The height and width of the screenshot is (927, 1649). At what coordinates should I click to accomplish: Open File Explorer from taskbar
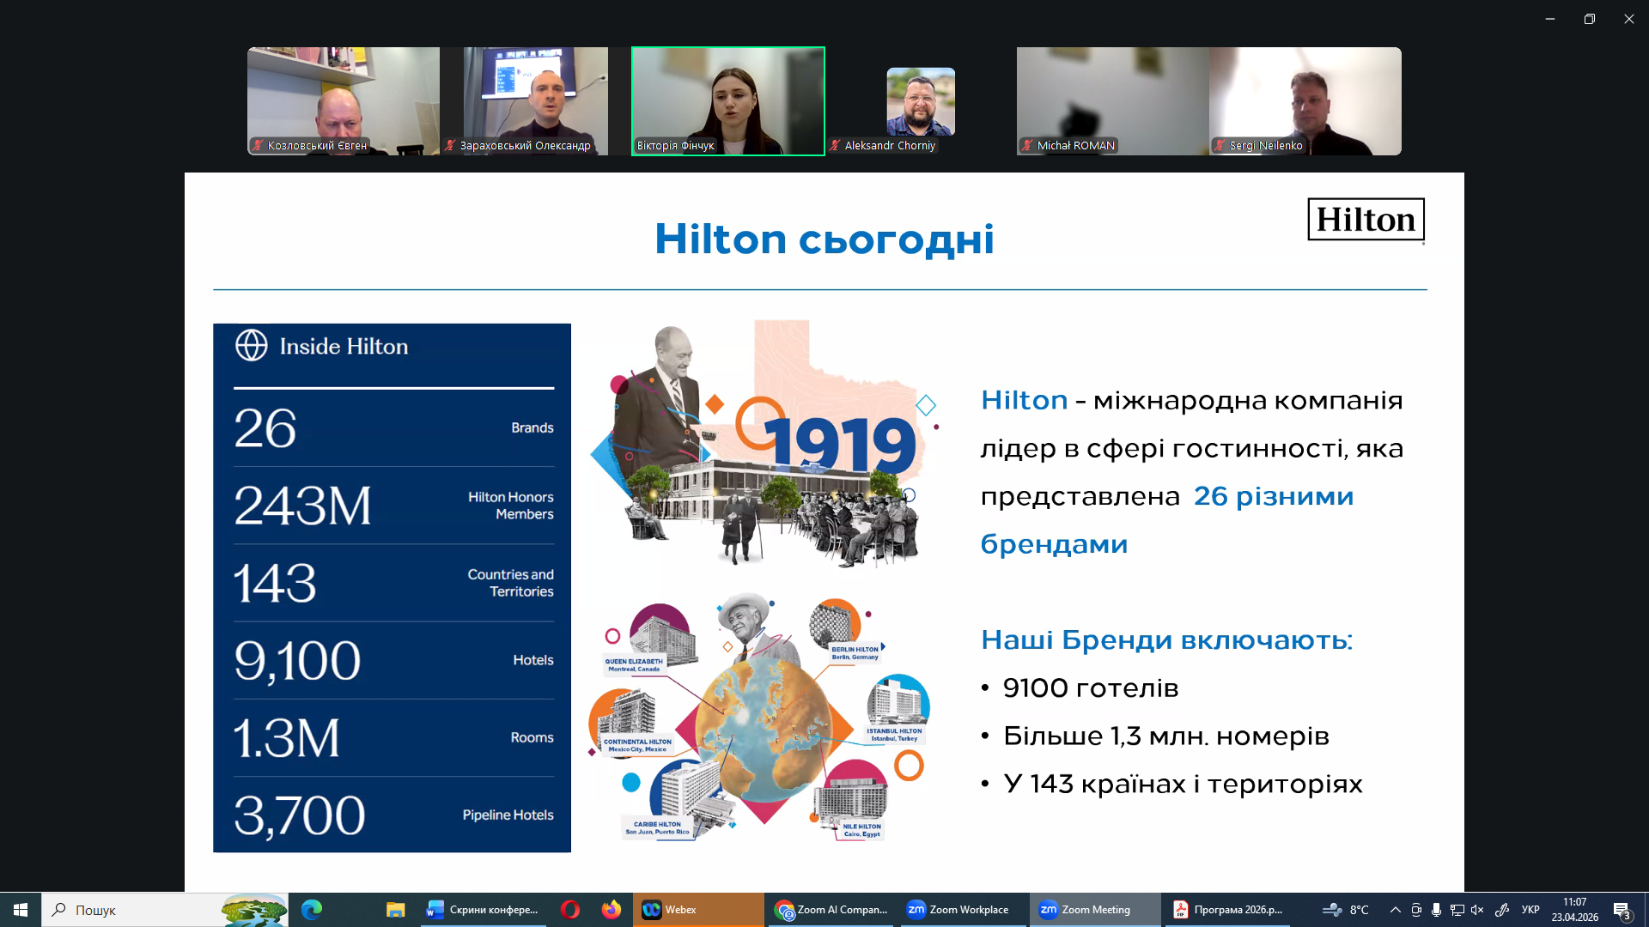click(395, 910)
